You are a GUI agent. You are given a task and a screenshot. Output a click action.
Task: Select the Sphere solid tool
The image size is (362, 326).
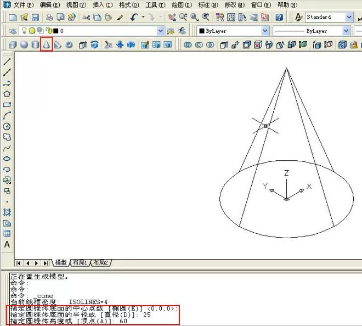click(x=24, y=44)
